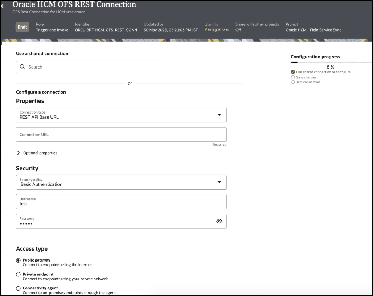Open the 9 integrations link
373x296 pixels.
217,29
